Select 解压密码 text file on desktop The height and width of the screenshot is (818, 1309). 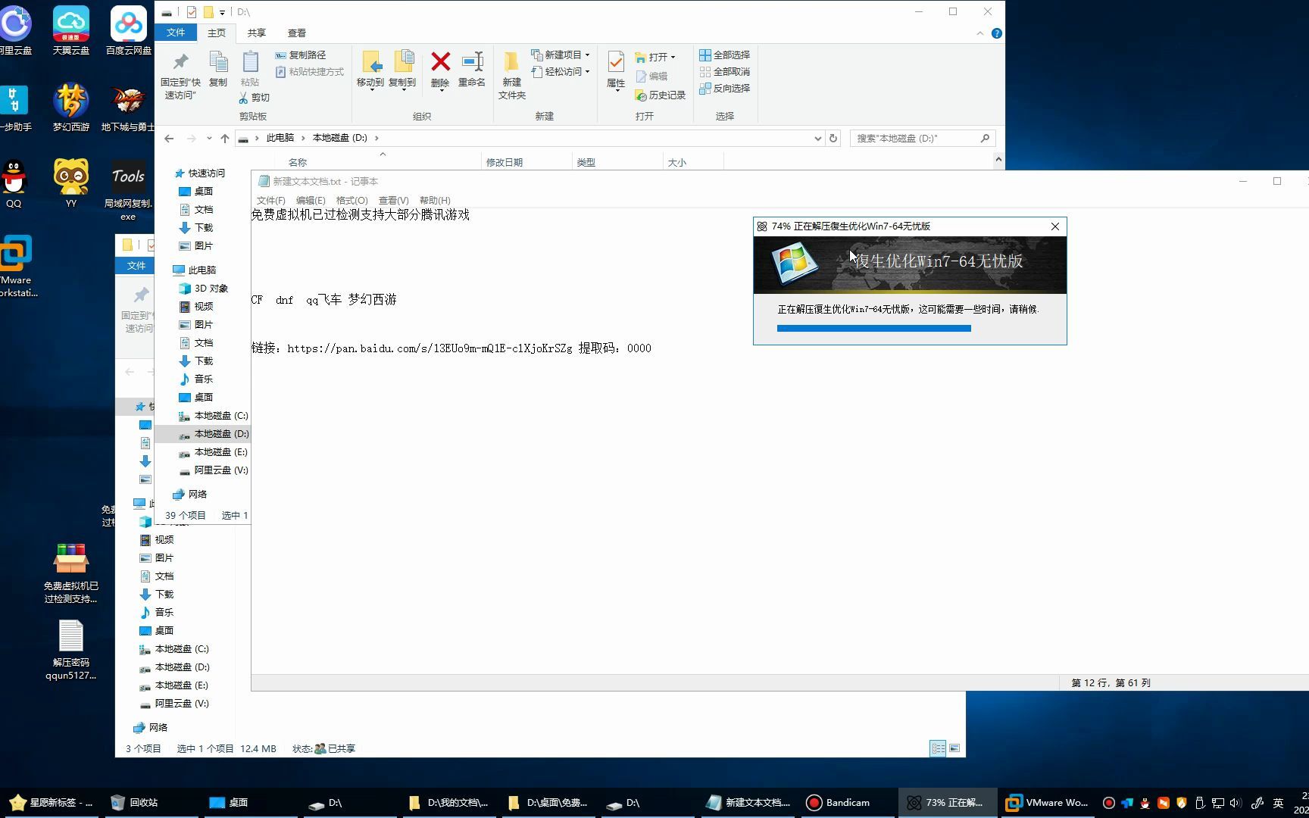tap(71, 650)
